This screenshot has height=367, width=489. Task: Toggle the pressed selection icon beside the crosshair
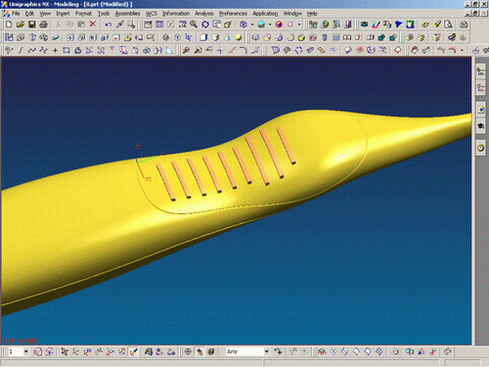[200, 351]
